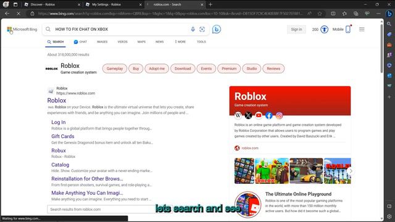The image size is (395, 222).
Task: Open Reinstallation for Other Brows... link
Action: pyautogui.click(x=87, y=179)
